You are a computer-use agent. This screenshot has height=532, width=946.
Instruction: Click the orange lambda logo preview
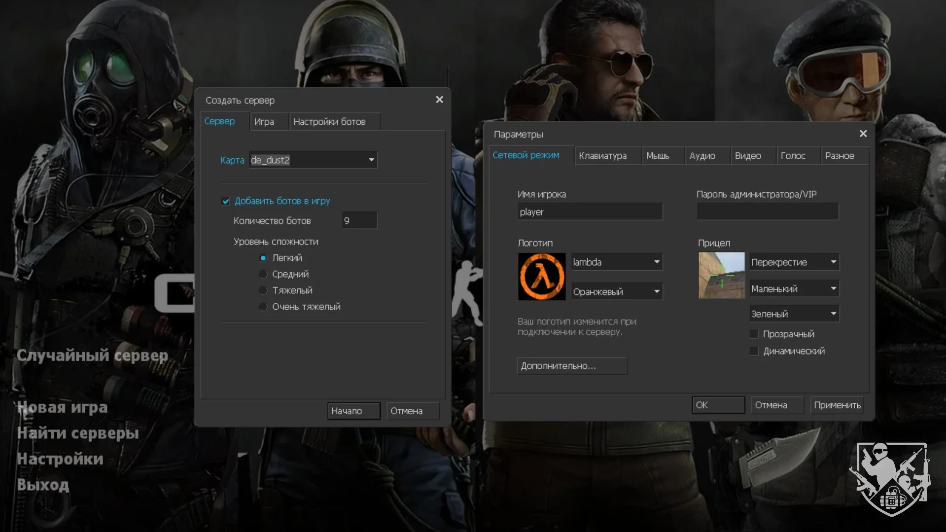[x=541, y=276]
